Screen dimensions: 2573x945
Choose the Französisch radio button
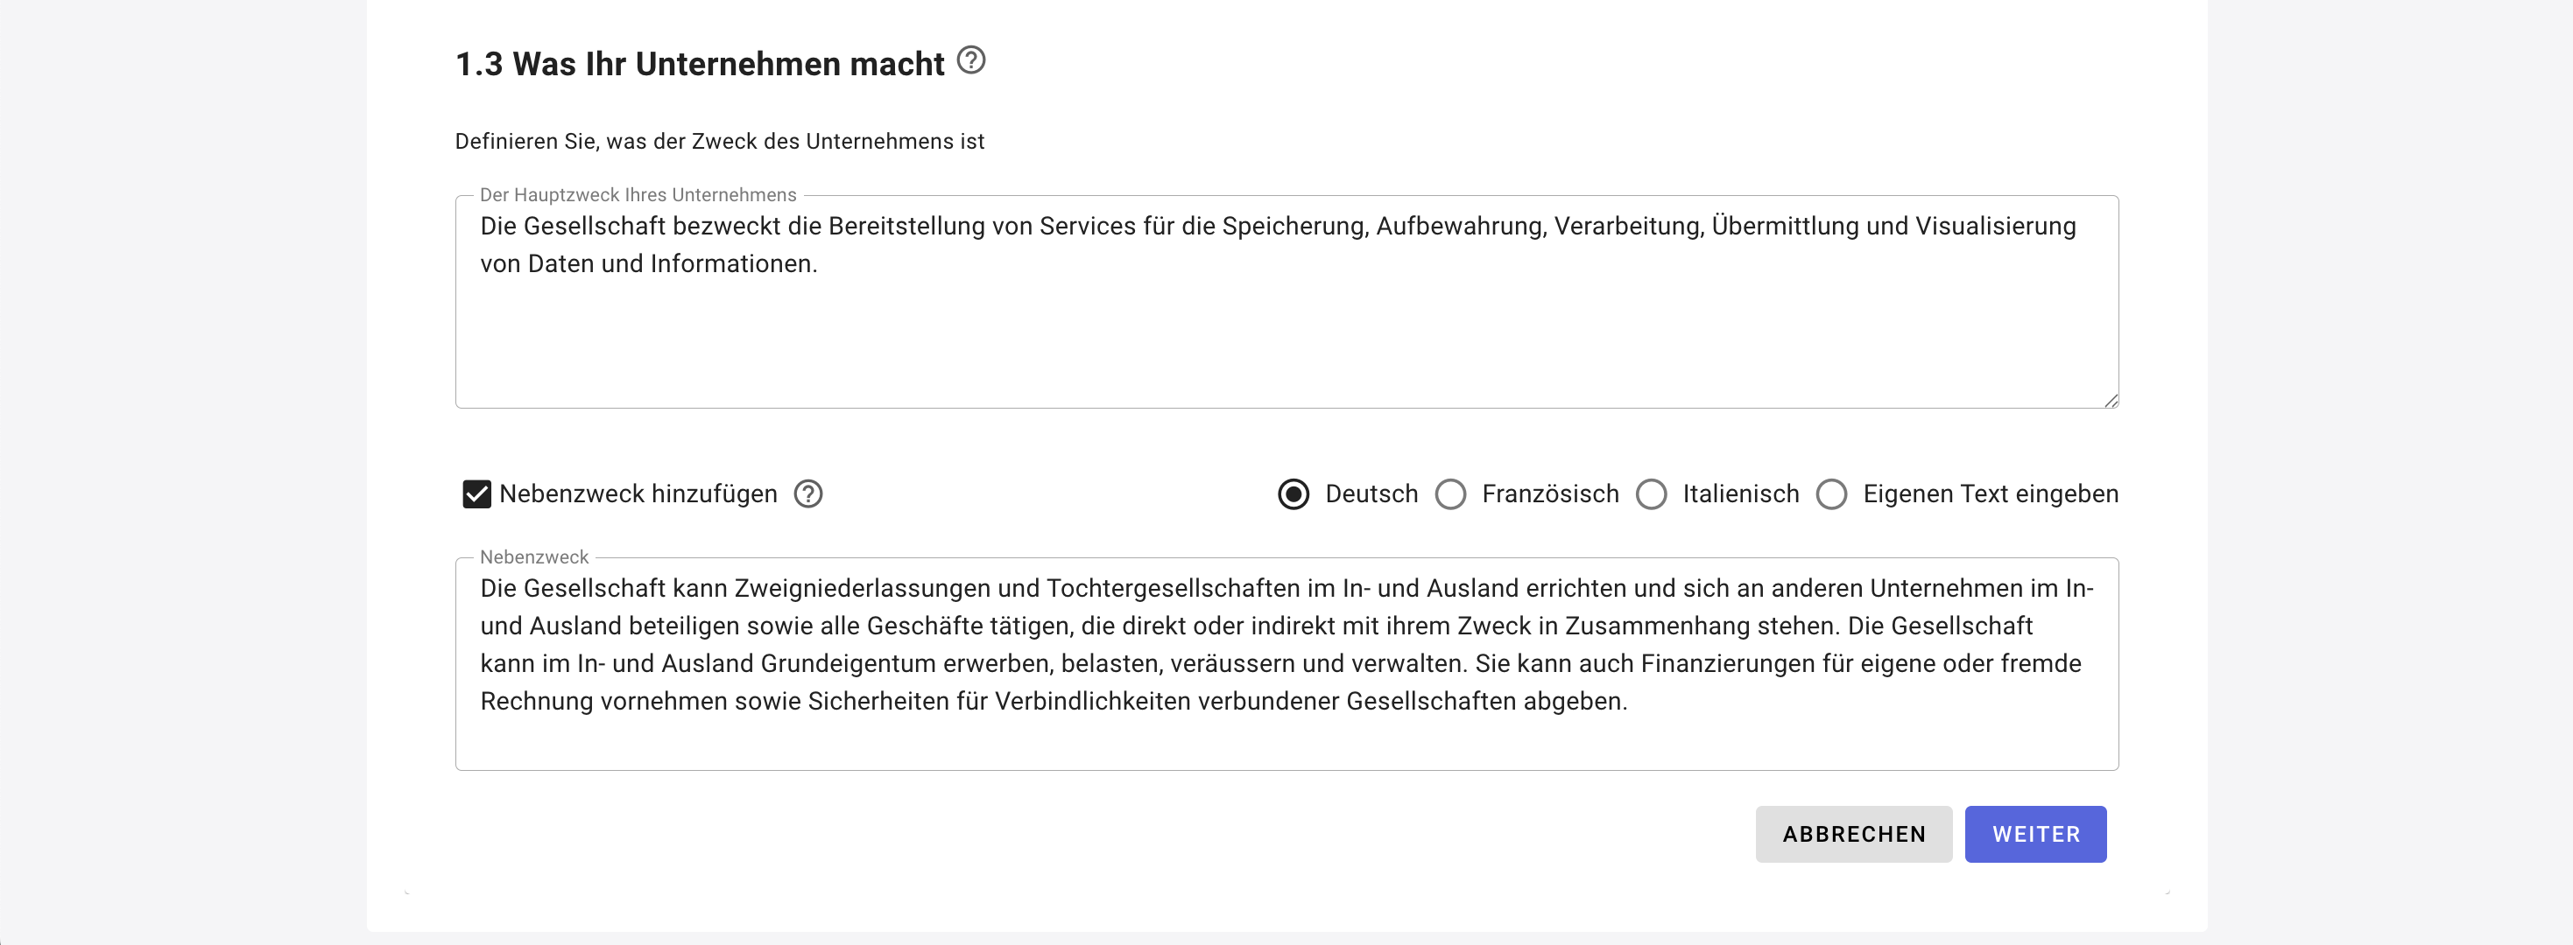point(1450,494)
